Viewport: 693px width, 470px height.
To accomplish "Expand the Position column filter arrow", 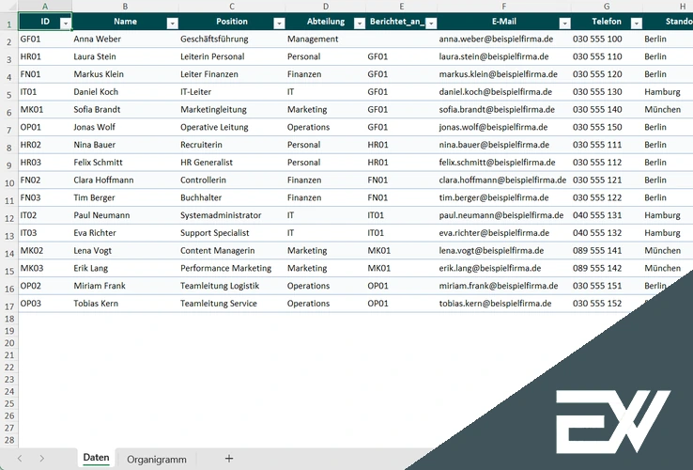I will [279, 22].
